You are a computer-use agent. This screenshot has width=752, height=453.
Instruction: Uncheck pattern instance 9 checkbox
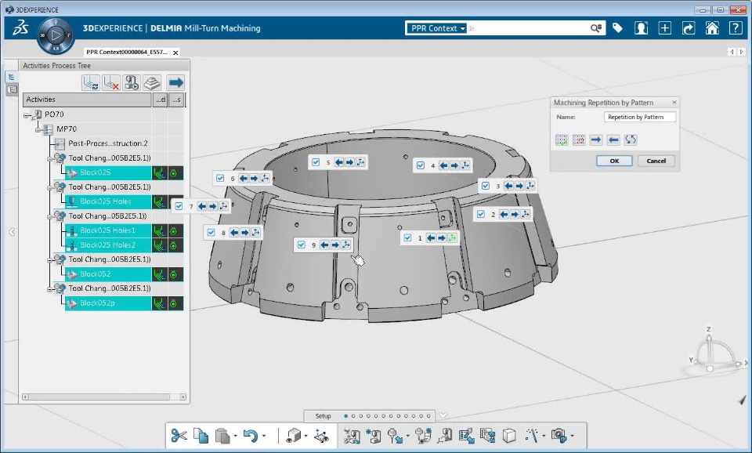pos(301,245)
